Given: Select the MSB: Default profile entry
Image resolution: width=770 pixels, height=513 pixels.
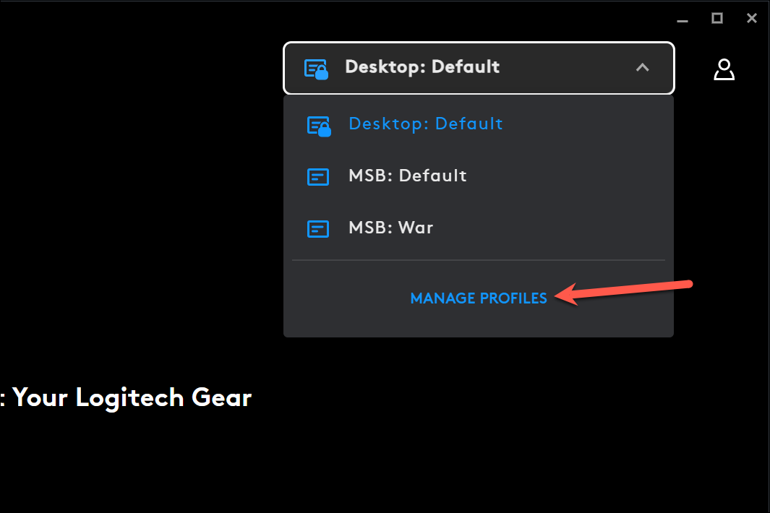Looking at the screenshot, I should (407, 176).
